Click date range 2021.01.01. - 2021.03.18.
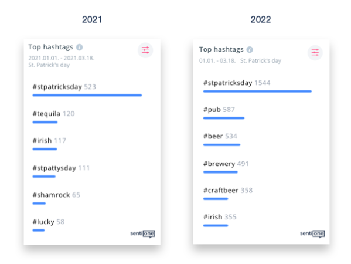351x264 pixels. 62,58
